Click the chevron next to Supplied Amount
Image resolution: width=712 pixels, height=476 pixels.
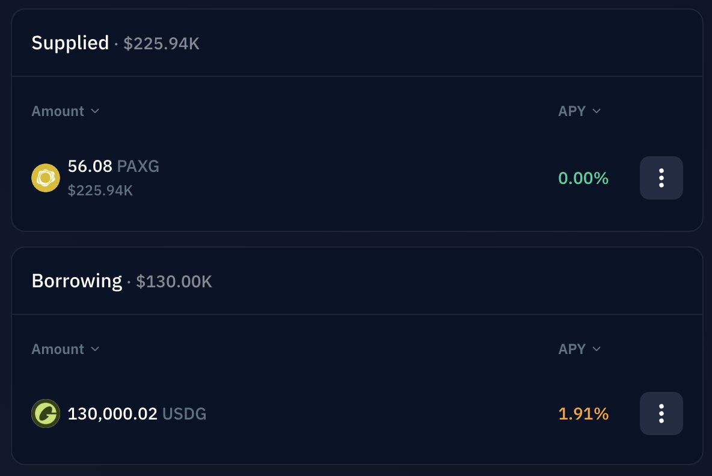(x=95, y=111)
